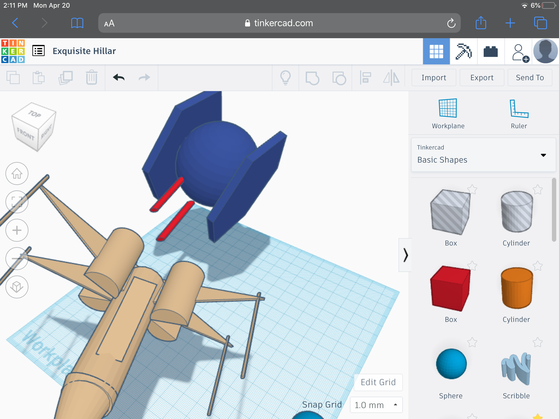This screenshot has width=559, height=419.
Task: Redo the last action
Action: pos(144,78)
